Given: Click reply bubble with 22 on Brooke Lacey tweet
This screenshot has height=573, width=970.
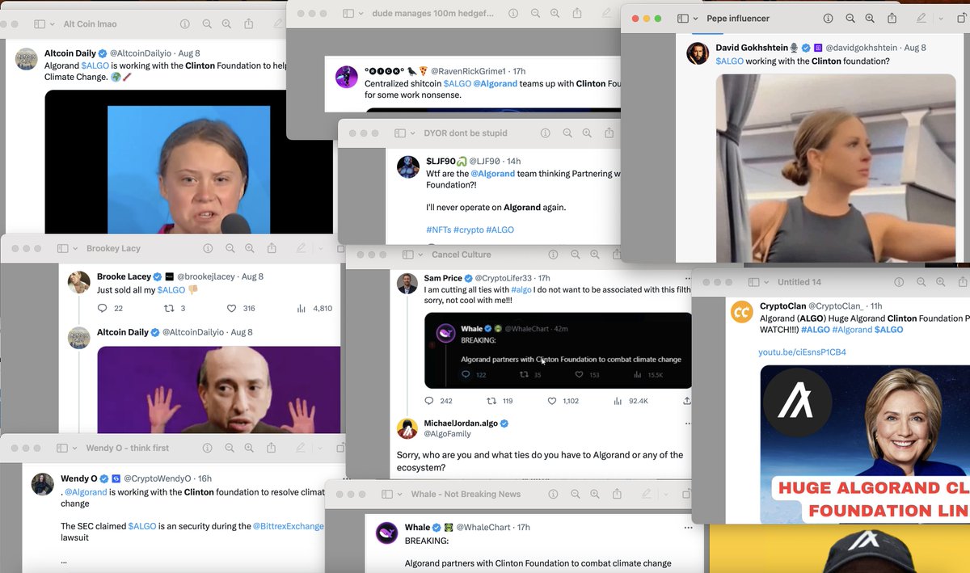Looking at the screenshot, I should tap(102, 308).
